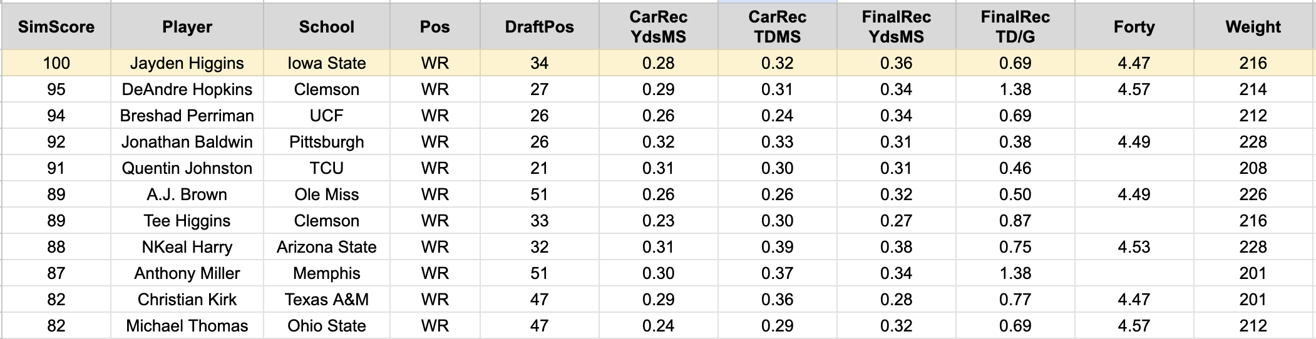The height and width of the screenshot is (339, 1316).
Task: Select the Player column header
Action: pos(187,27)
